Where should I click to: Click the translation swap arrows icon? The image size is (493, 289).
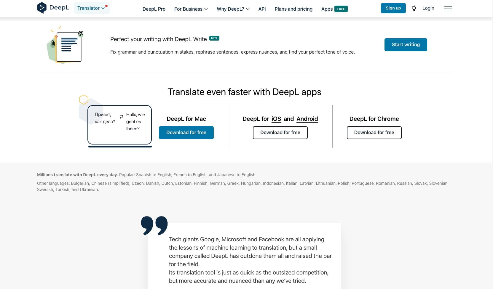click(x=121, y=117)
